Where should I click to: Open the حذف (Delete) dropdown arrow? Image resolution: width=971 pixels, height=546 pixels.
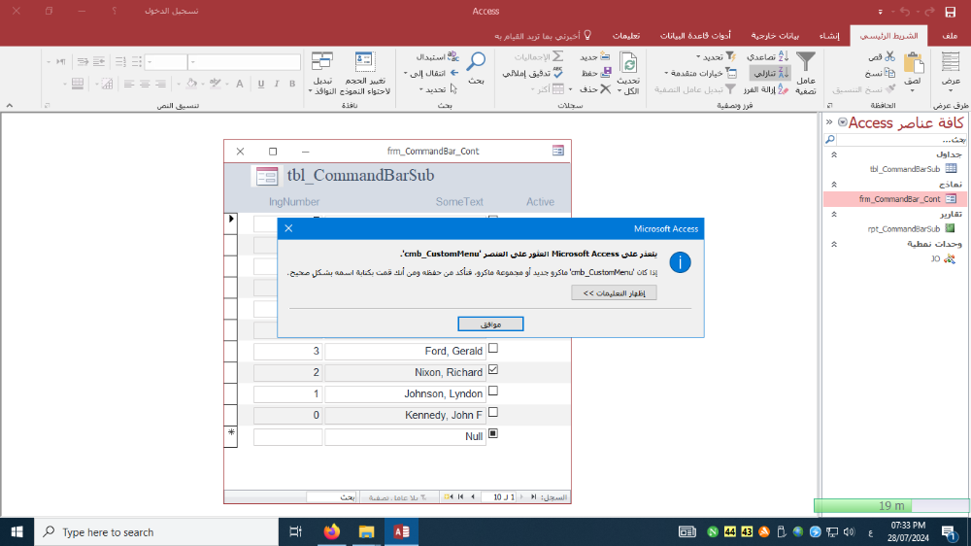pyautogui.click(x=570, y=89)
